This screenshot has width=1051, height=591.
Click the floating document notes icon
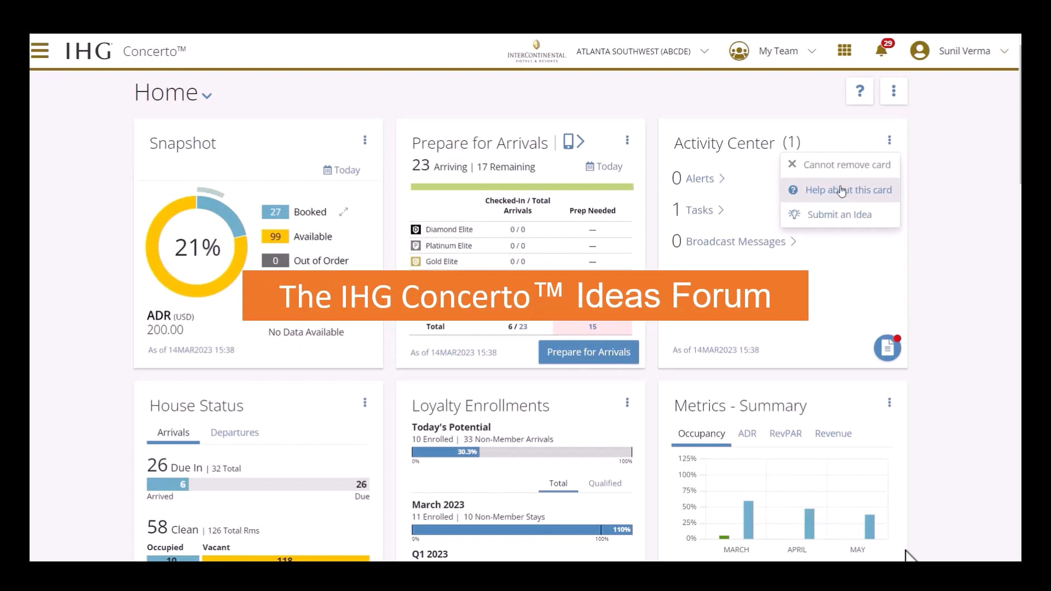pos(887,348)
